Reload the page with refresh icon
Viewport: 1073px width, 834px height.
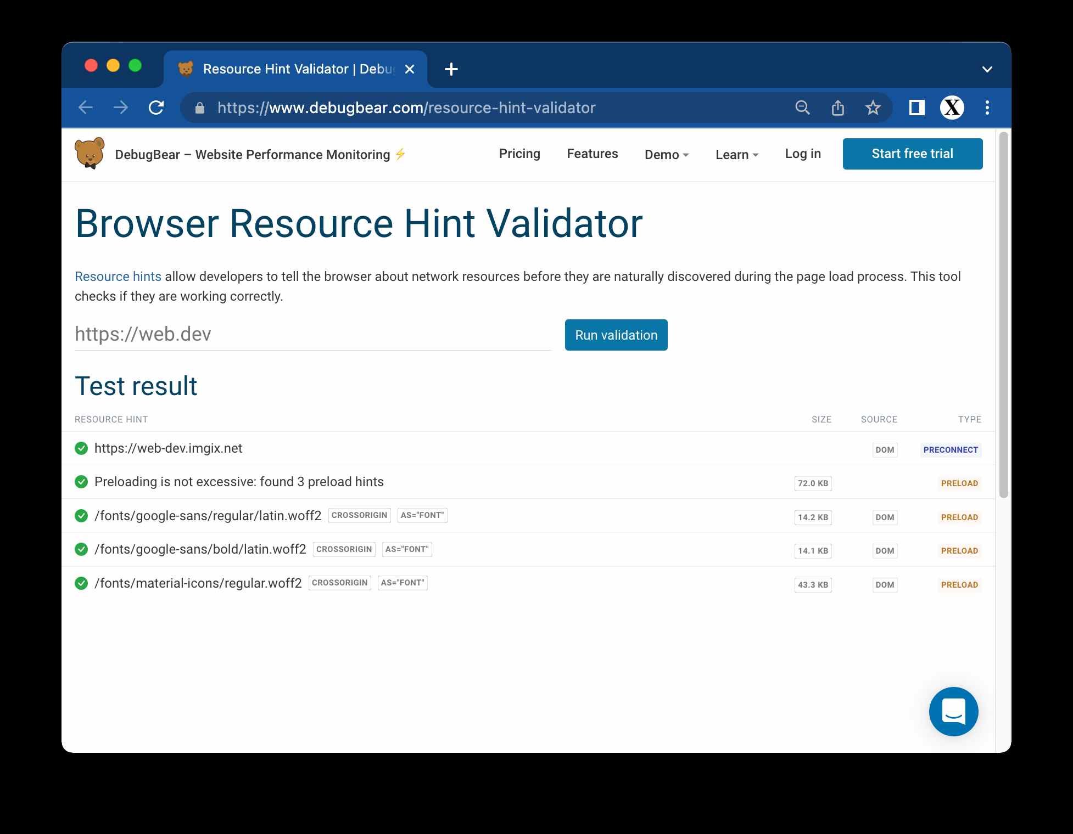tap(157, 108)
